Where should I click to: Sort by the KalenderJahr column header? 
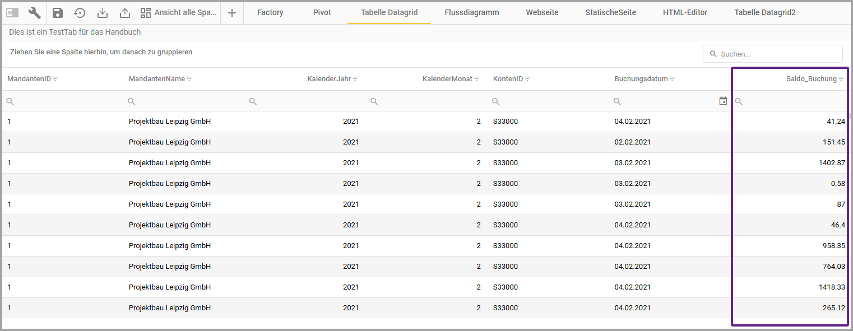click(328, 79)
